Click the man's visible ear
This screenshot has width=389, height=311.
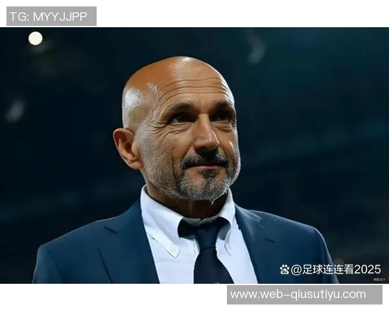pyautogui.click(x=125, y=148)
